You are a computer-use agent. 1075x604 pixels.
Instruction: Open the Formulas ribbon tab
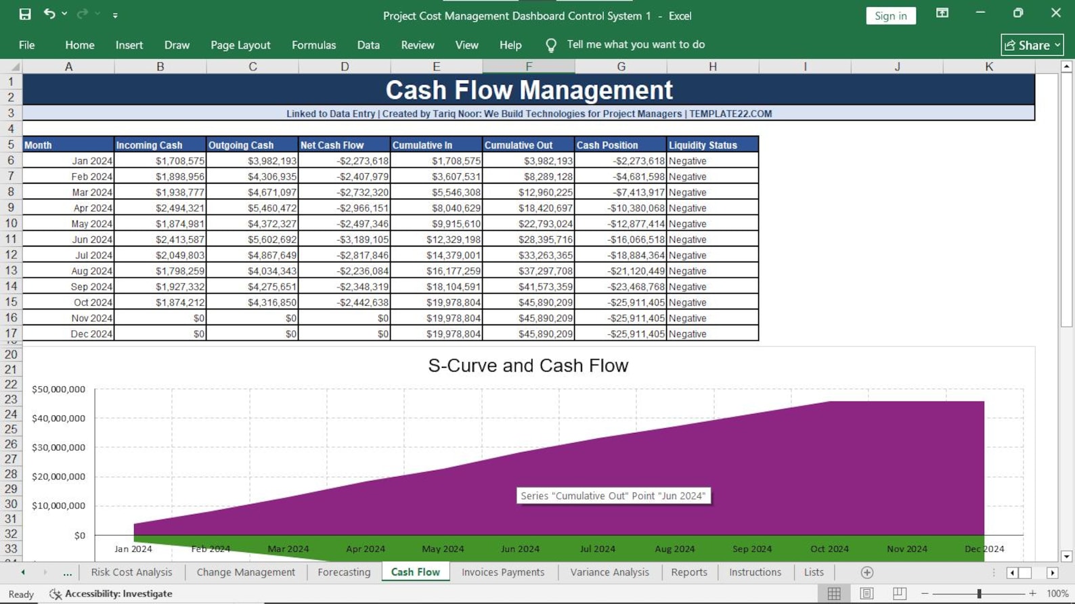(x=313, y=45)
